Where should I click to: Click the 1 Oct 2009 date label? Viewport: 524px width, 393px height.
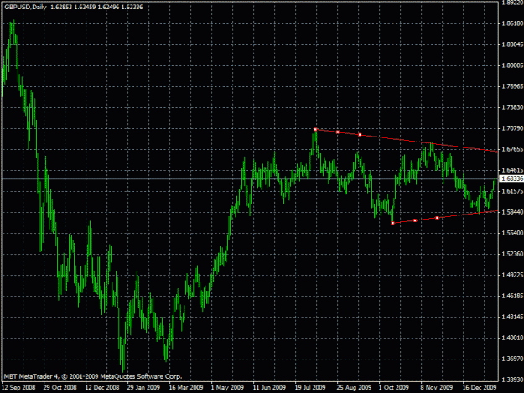394,388
